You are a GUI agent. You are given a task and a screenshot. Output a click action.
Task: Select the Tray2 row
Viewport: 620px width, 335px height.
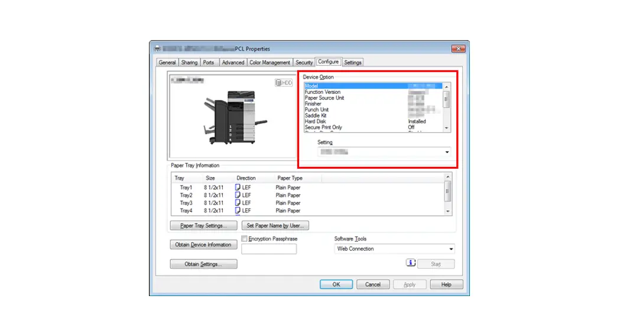[x=308, y=195]
